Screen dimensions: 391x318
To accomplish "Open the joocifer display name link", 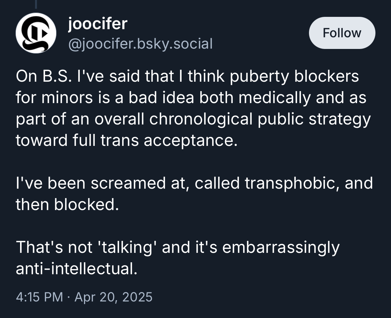I will tap(98, 23).
